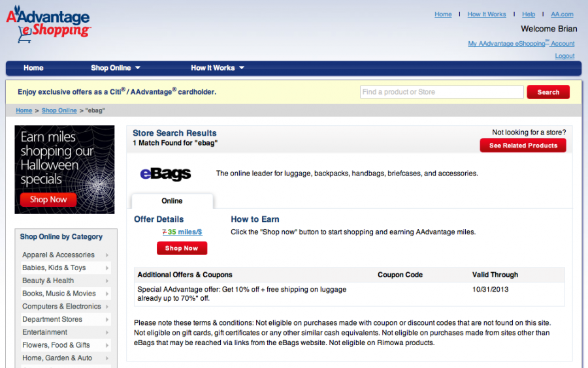Click the Welcome Brian greeting text

coord(549,29)
